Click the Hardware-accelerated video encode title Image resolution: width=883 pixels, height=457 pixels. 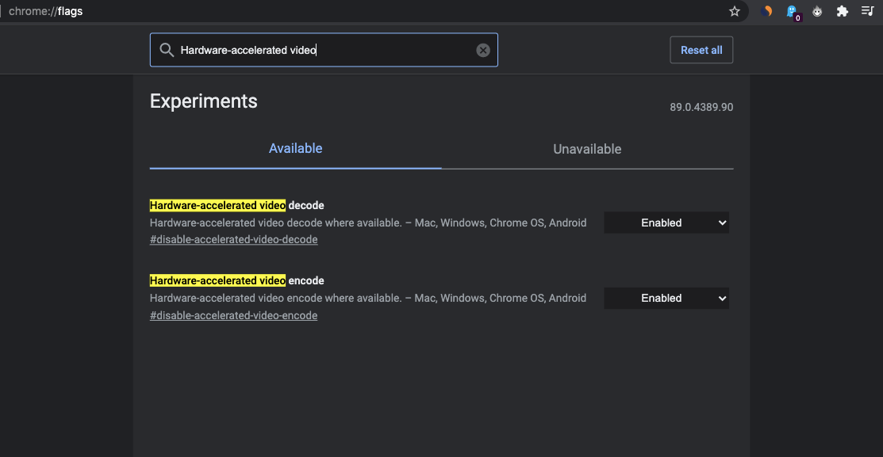click(236, 281)
